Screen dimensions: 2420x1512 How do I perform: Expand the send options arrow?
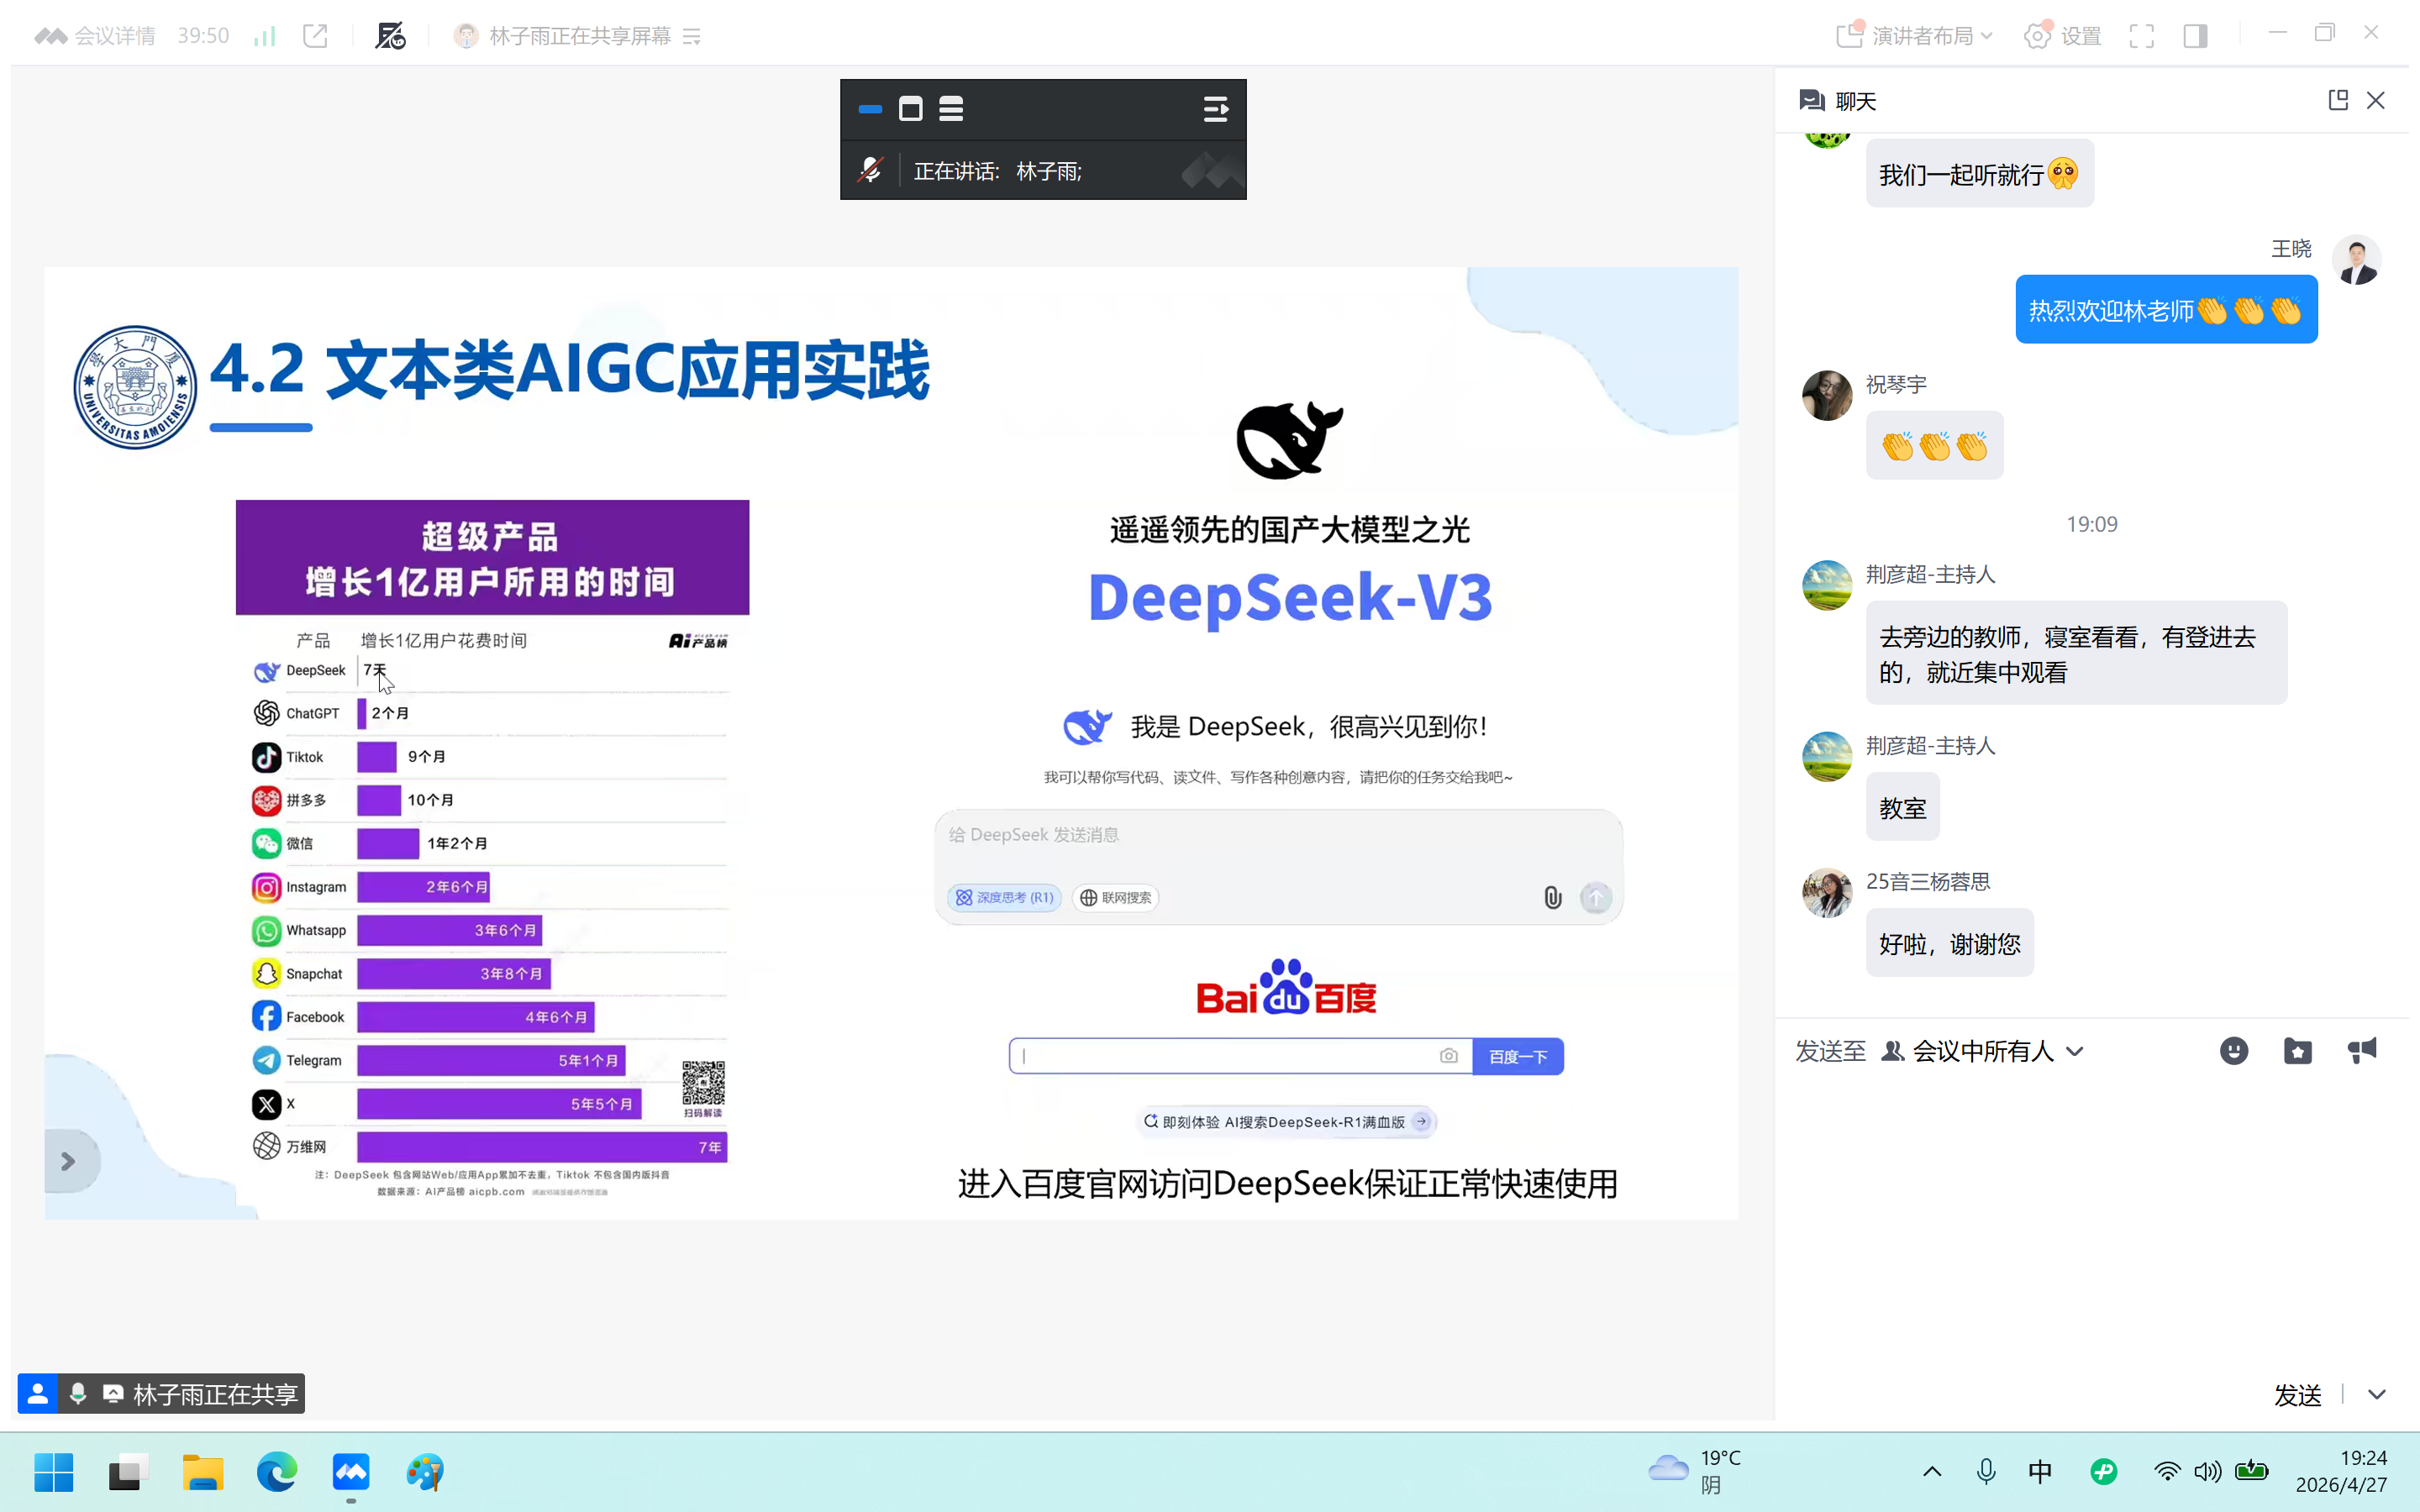pos(2377,1395)
